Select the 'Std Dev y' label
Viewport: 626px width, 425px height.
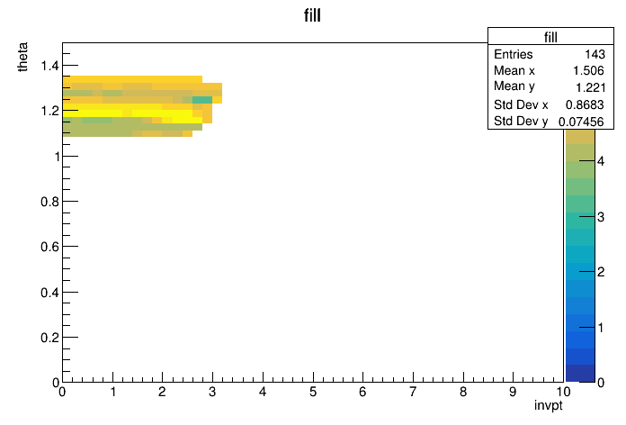(521, 121)
